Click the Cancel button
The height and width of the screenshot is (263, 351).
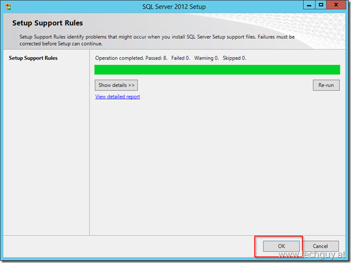click(320, 246)
